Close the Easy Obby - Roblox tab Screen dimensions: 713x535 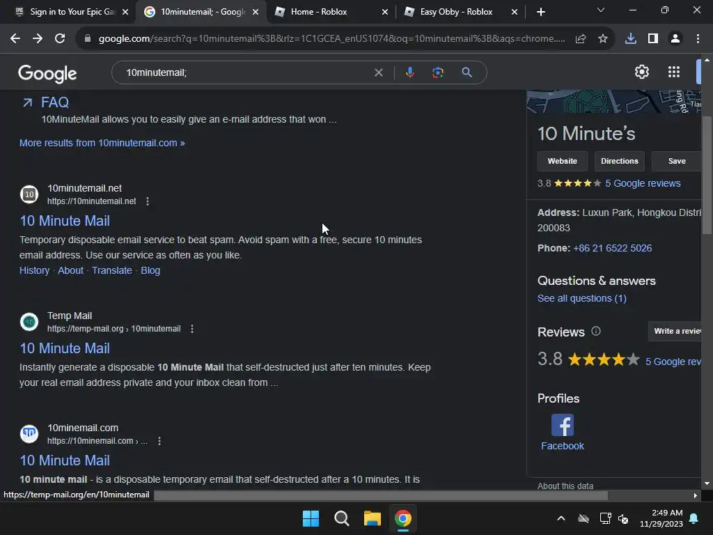click(x=515, y=12)
